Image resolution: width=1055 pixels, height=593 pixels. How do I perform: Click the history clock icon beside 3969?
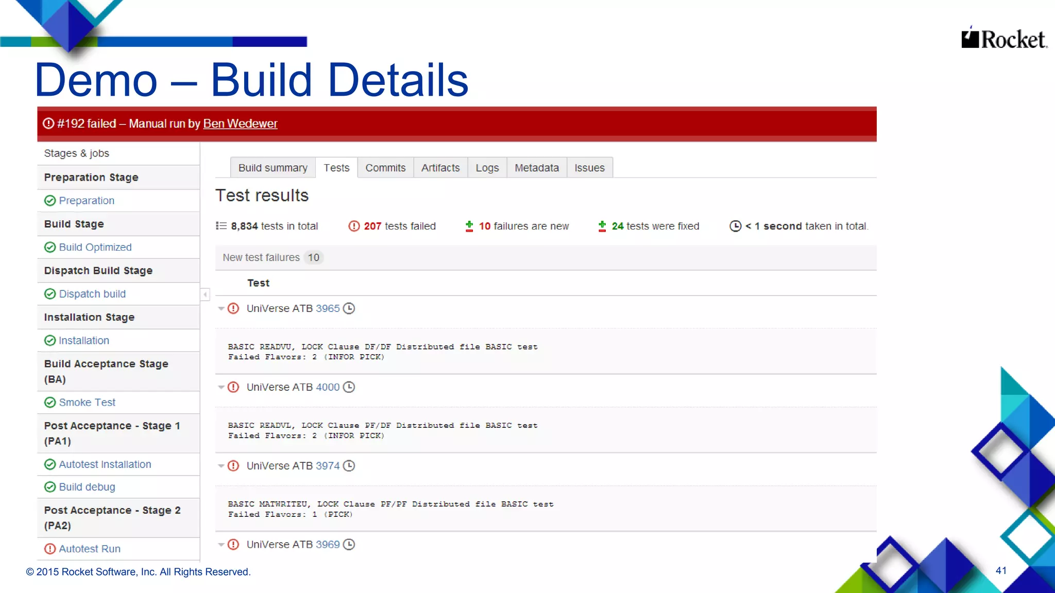[349, 545]
